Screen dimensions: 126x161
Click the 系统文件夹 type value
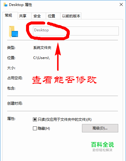tap(42, 48)
